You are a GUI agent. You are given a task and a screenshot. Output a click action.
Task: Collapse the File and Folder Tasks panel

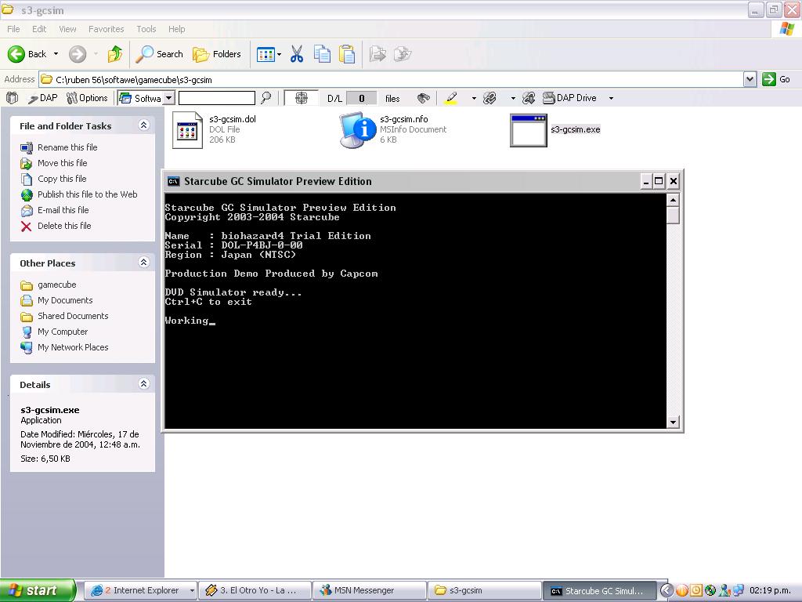(143, 125)
